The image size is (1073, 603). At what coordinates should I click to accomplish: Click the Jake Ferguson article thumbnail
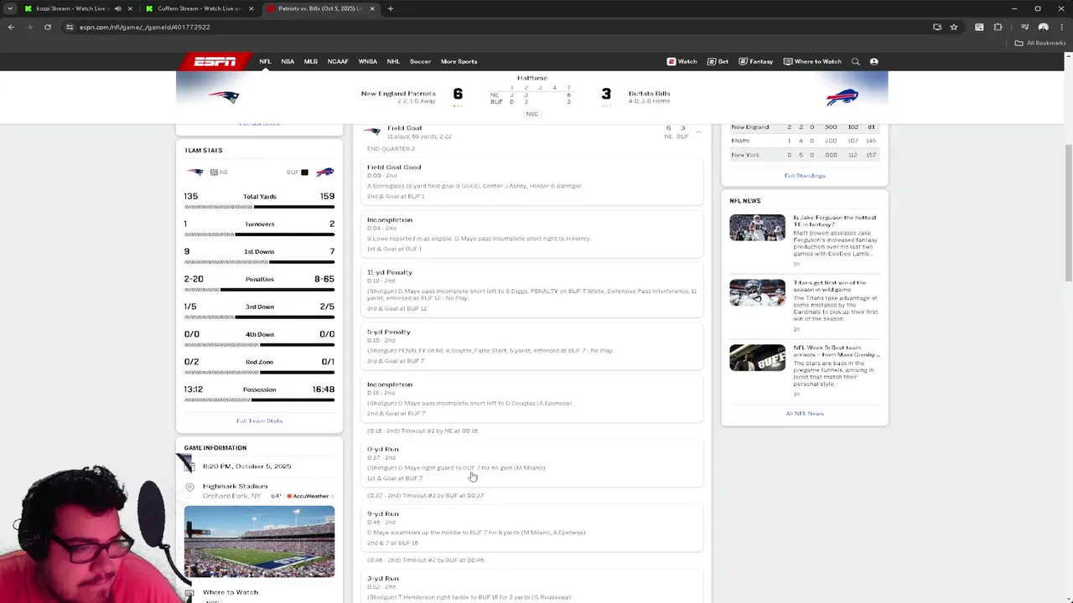pos(757,228)
